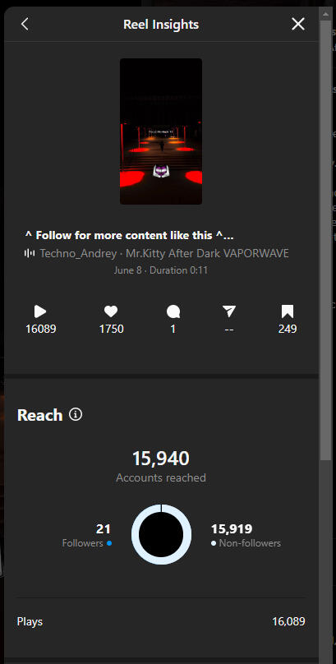This screenshot has width=336, height=664.
Task: Go back using the left chevron arrow
Action: pyautogui.click(x=25, y=24)
